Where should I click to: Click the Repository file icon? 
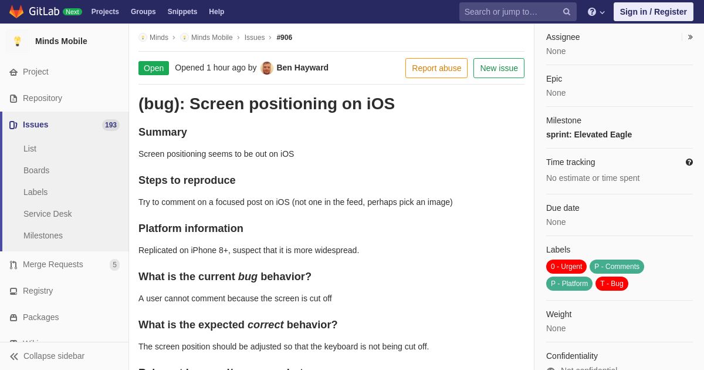[x=13, y=99]
